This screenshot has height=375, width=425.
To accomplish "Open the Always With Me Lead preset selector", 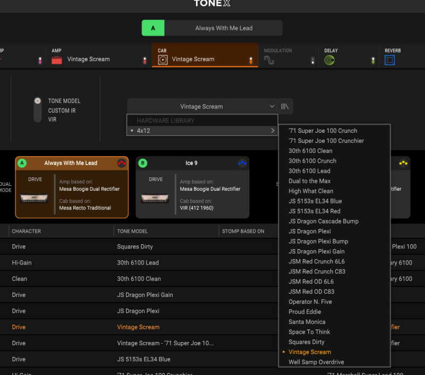I will click(x=223, y=28).
